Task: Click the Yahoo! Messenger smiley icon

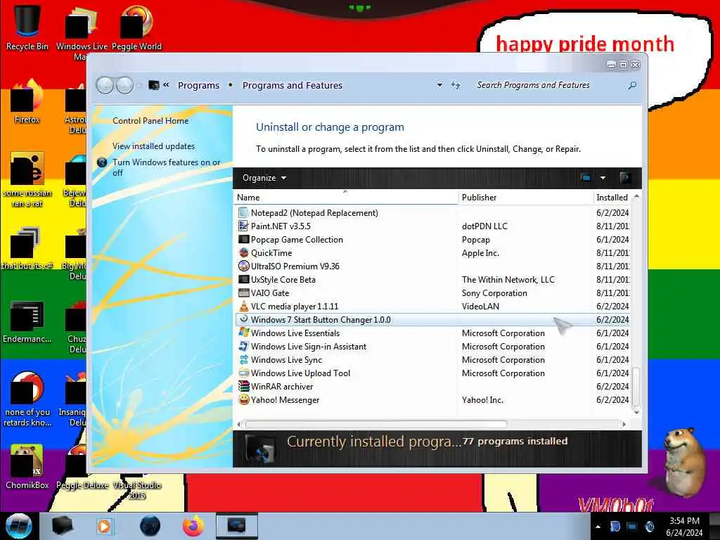Action: pyautogui.click(x=243, y=399)
